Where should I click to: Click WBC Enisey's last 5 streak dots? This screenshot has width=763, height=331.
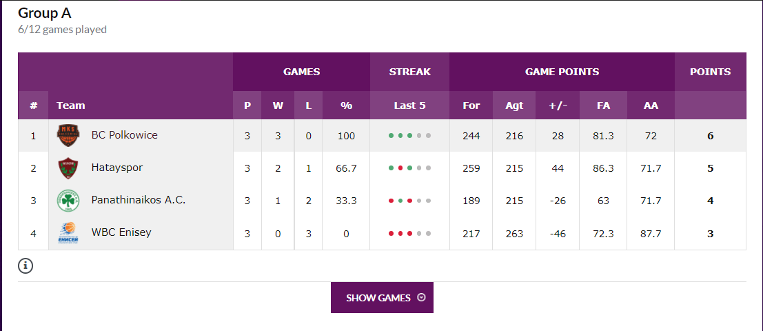(x=409, y=234)
